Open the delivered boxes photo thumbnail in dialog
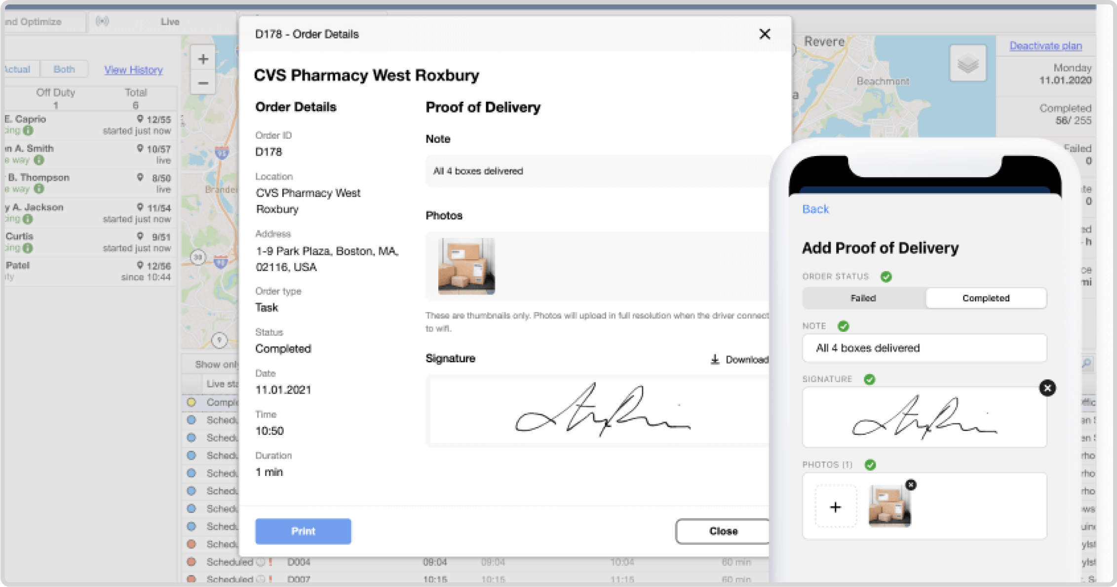This screenshot has height=587, width=1117. [x=466, y=266]
